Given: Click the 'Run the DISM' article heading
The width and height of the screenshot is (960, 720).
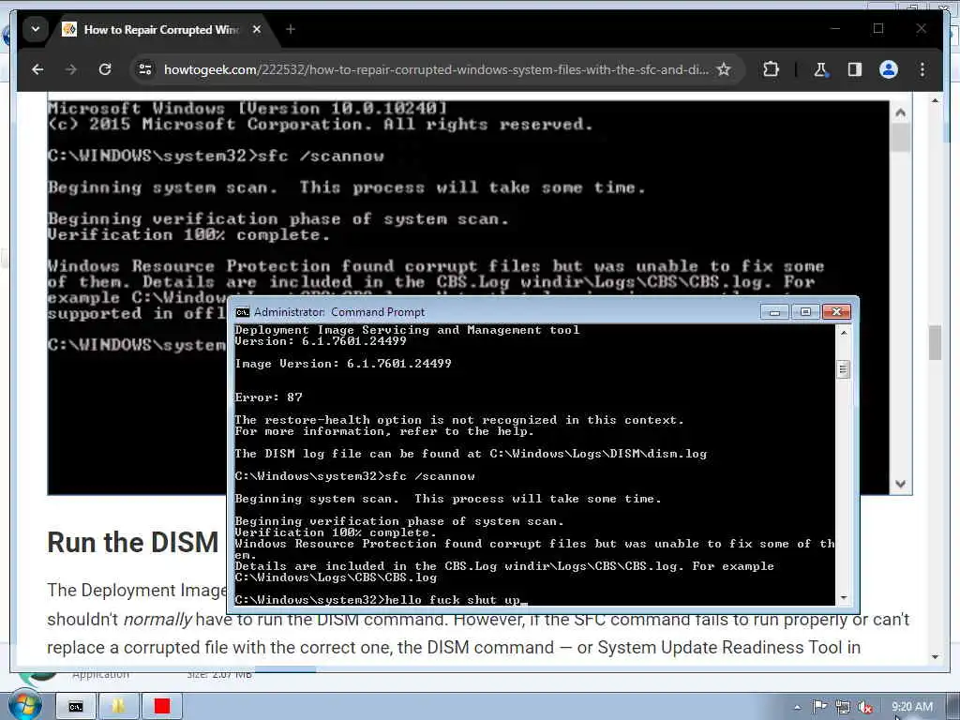Looking at the screenshot, I should 133,543.
